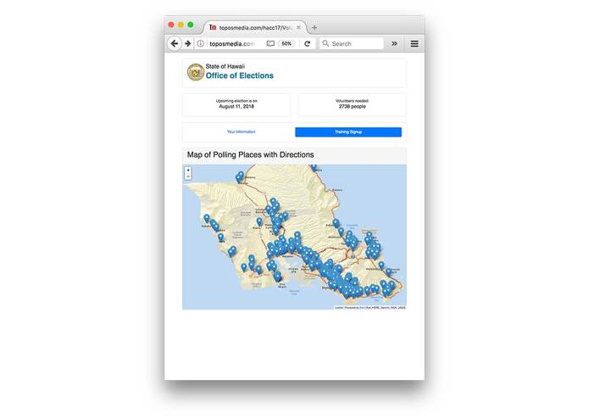Zoom out the map with minus

(188, 176)
